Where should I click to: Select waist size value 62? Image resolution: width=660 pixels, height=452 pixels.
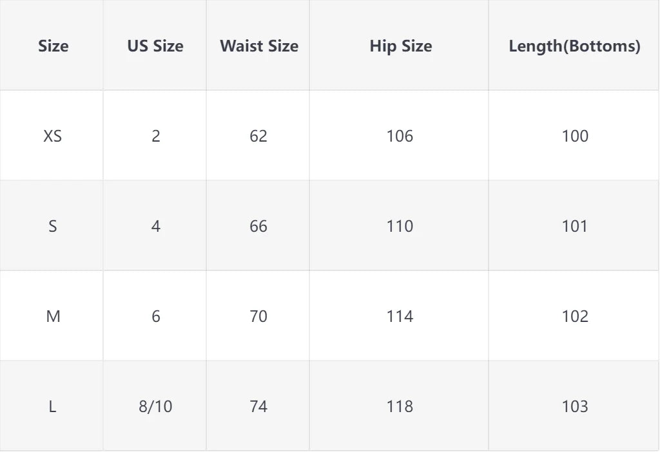[x=258, y=136]
